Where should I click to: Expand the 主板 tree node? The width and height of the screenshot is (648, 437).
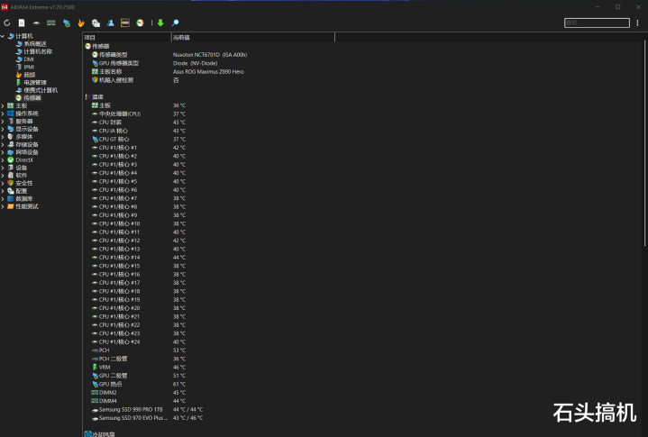point(3,105)
